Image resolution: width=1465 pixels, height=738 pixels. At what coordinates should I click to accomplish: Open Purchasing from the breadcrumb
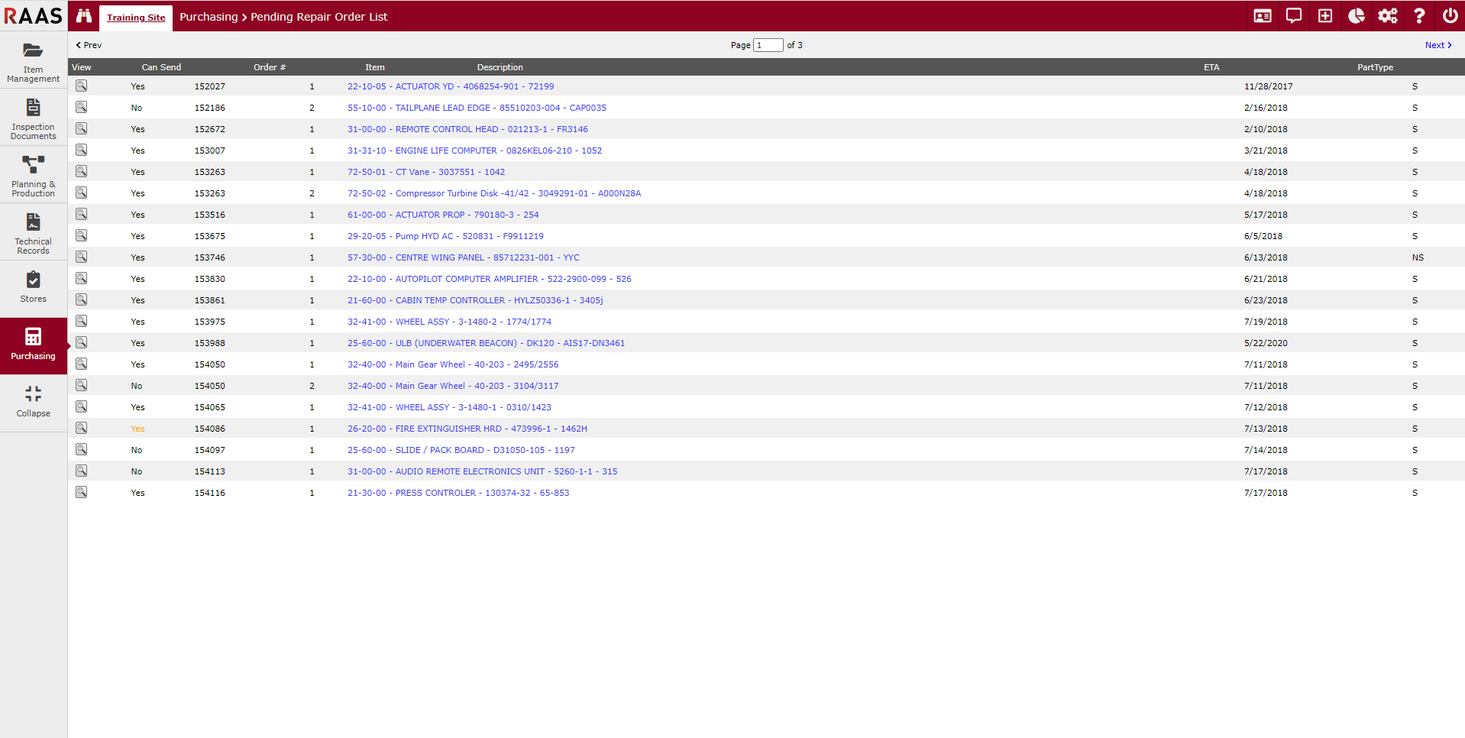[209, 17]
